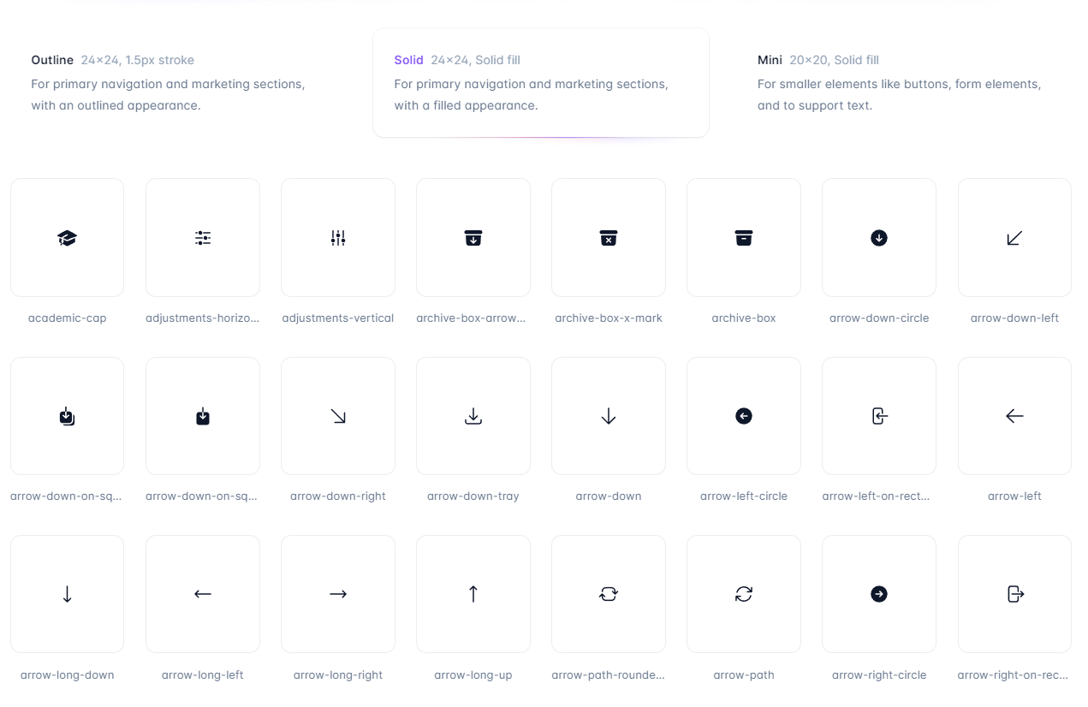
Task: Click the 'arrow-left-circle' name label
Action: coord(744,496)
